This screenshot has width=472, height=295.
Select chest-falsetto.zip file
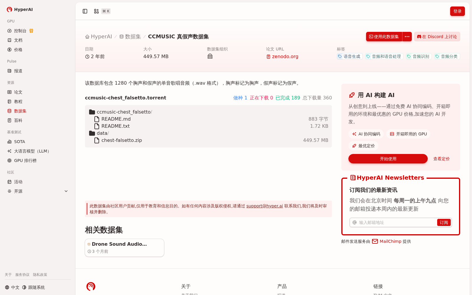point(208,140)
